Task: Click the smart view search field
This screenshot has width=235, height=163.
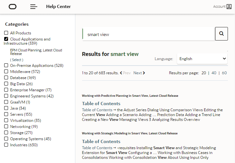Action: coord(148,34)
